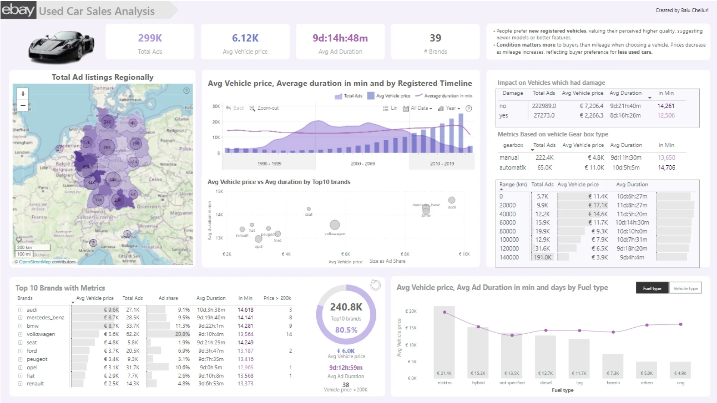717x403 pixels.
Task: Zoom out the regional map
Action: pos(23,106)
